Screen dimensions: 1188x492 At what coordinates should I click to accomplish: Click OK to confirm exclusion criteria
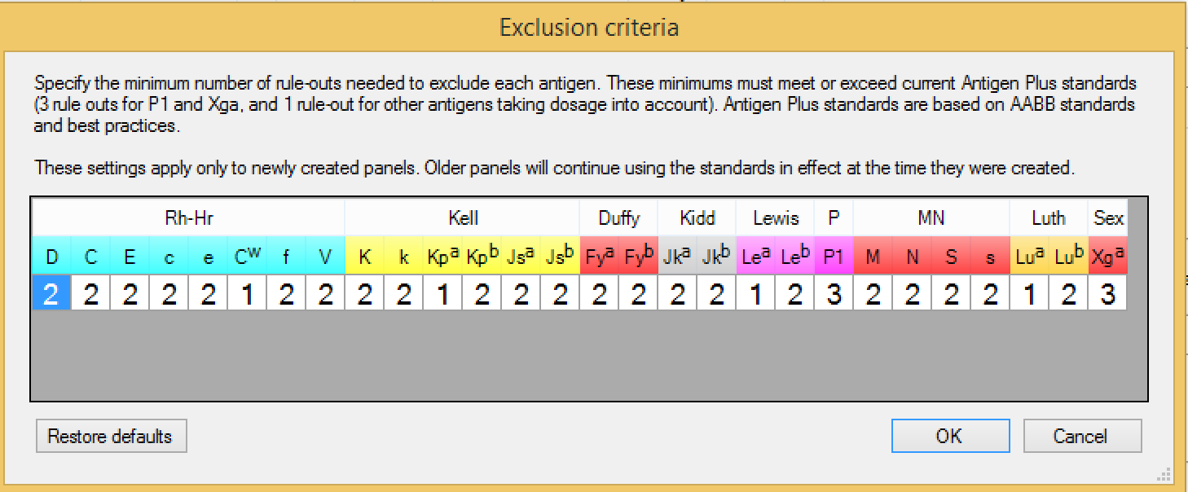point(949,435)
